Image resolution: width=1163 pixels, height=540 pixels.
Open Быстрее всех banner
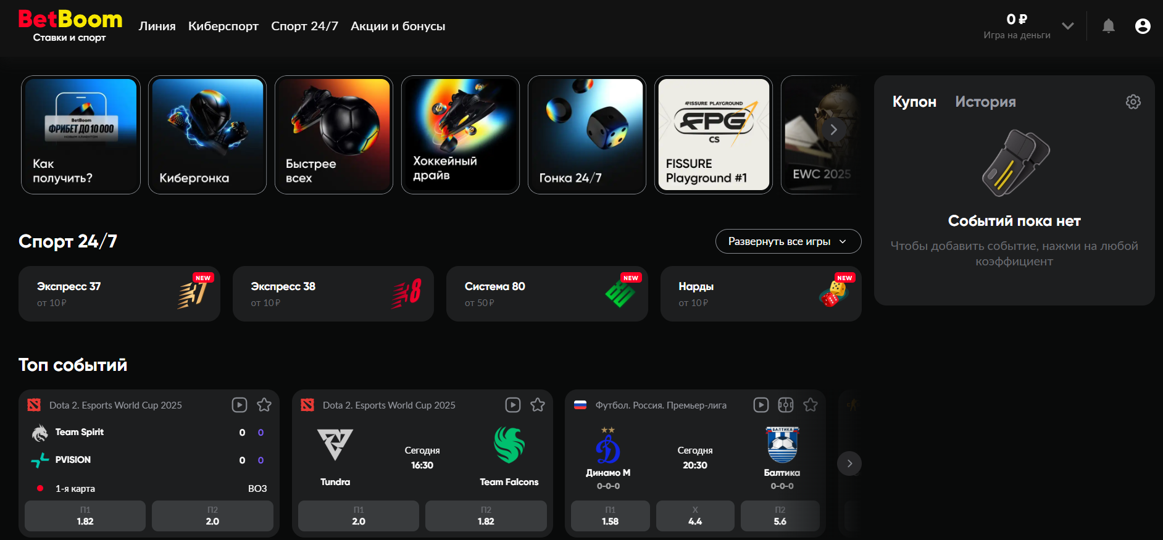click(x=334, y=135)
